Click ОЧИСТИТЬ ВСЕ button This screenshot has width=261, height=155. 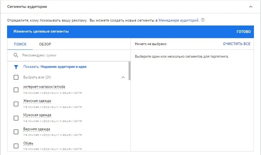tap(237, 44)
